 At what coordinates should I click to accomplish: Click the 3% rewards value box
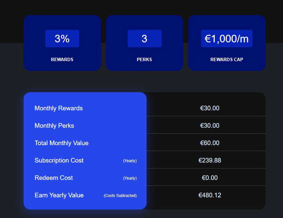coord(62,39)
